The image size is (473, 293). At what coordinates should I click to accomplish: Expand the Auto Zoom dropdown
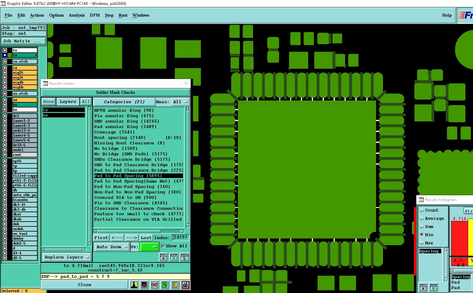pyautogui.click(x=112, y=247)
